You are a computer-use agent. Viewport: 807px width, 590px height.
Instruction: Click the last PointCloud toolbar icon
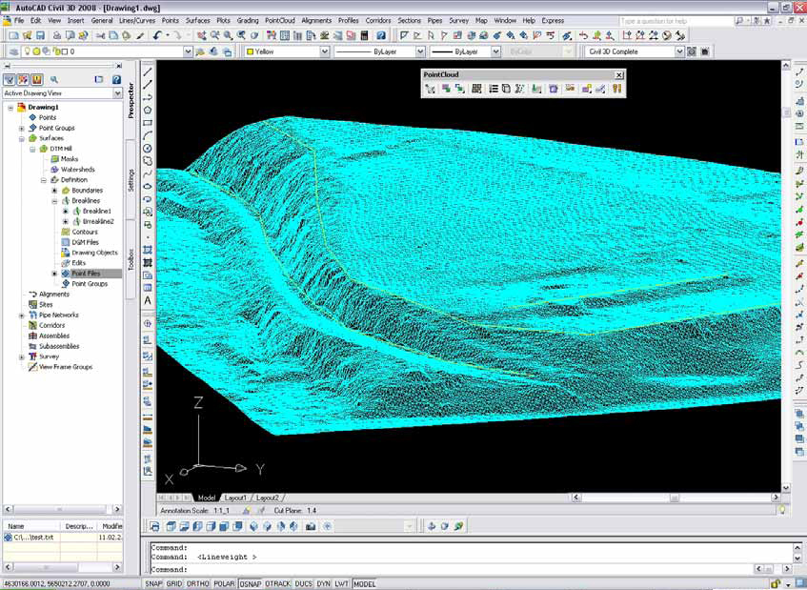616,89
